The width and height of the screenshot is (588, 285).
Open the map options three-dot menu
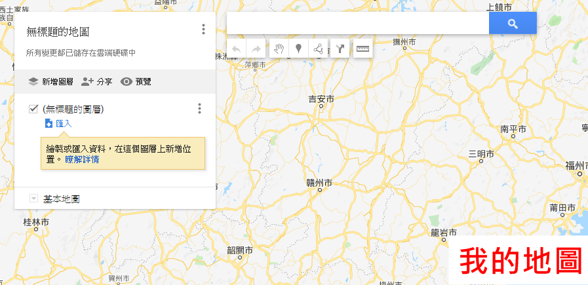[x=203, y=29]
